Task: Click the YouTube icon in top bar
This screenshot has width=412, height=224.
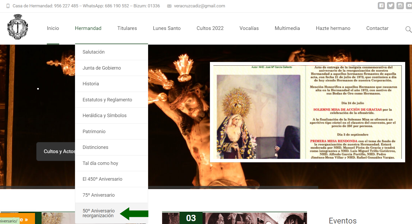Action: pyautogui.click(x=409, y=6)
